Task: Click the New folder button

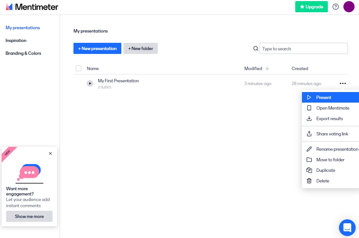Action: 141,48
